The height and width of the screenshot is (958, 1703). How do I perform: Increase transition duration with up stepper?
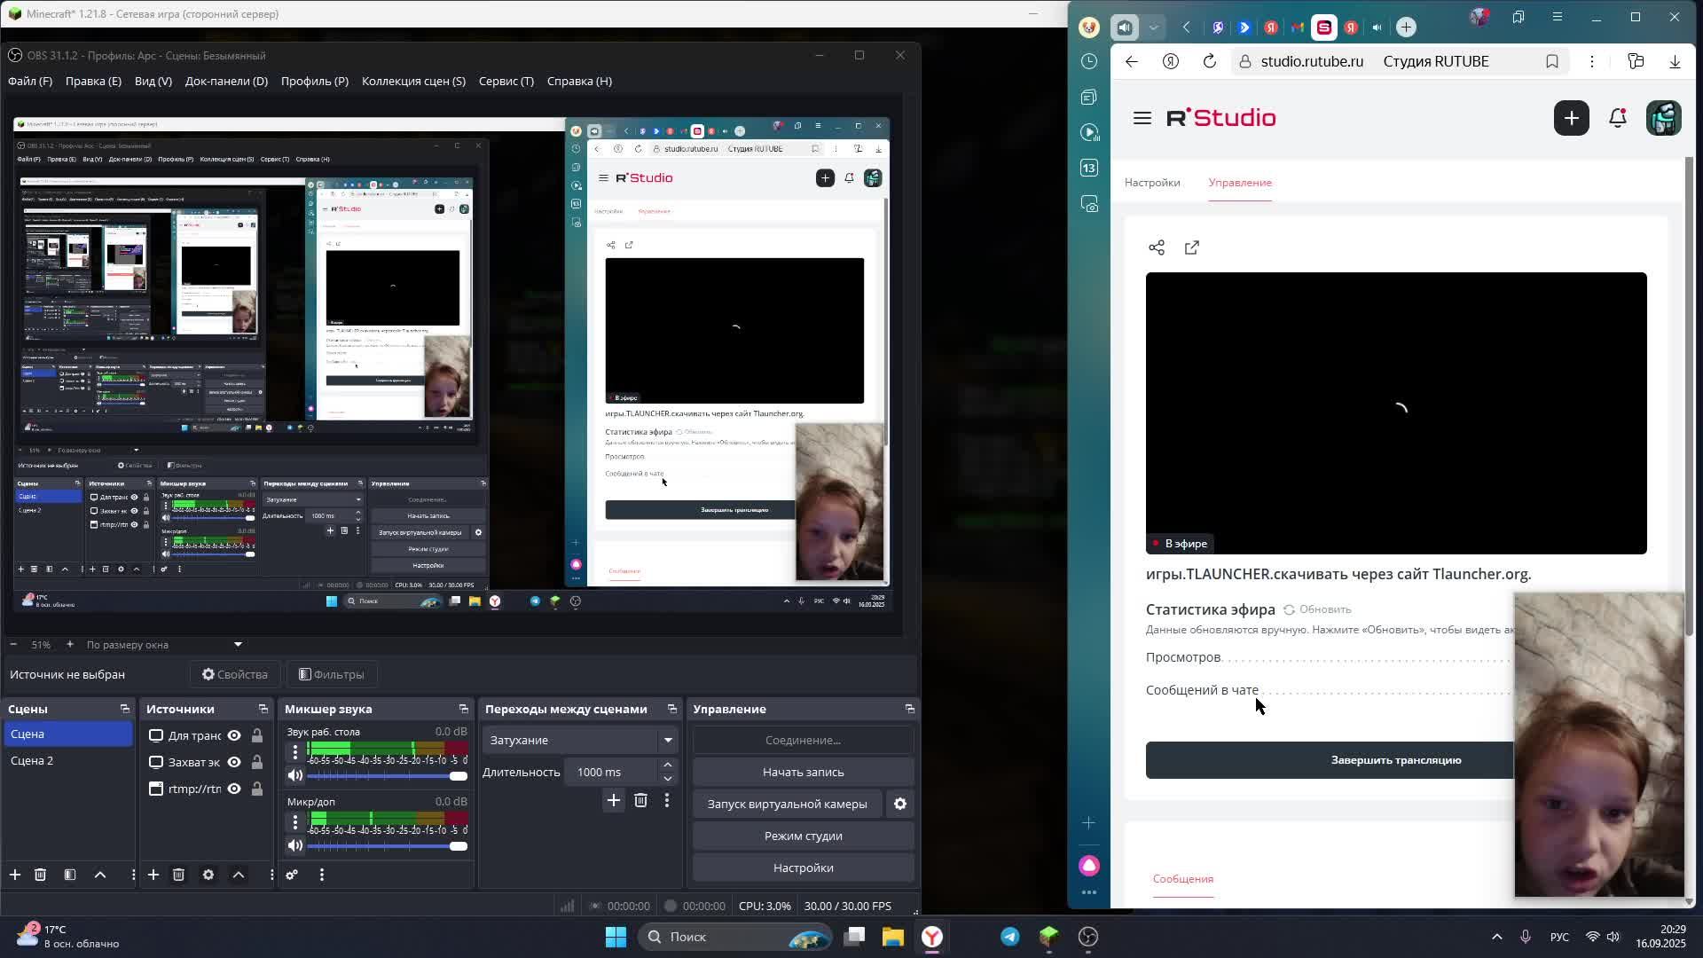[668, 766]
